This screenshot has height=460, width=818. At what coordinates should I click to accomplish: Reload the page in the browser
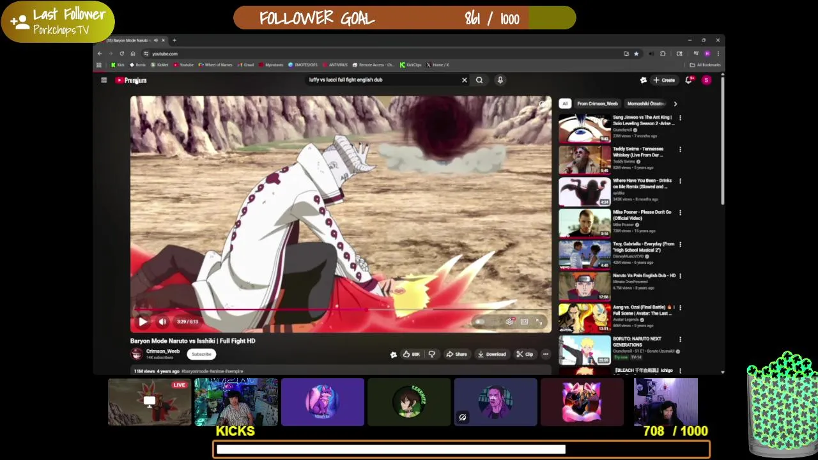[x=121, y=54]
